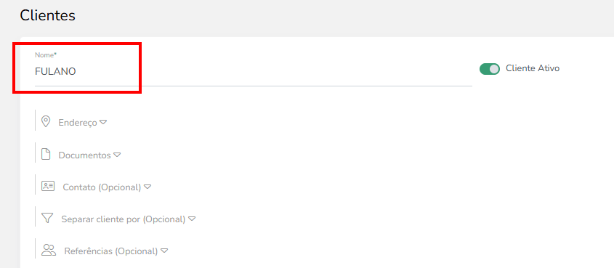Click the contact card icon

[48, 186]
